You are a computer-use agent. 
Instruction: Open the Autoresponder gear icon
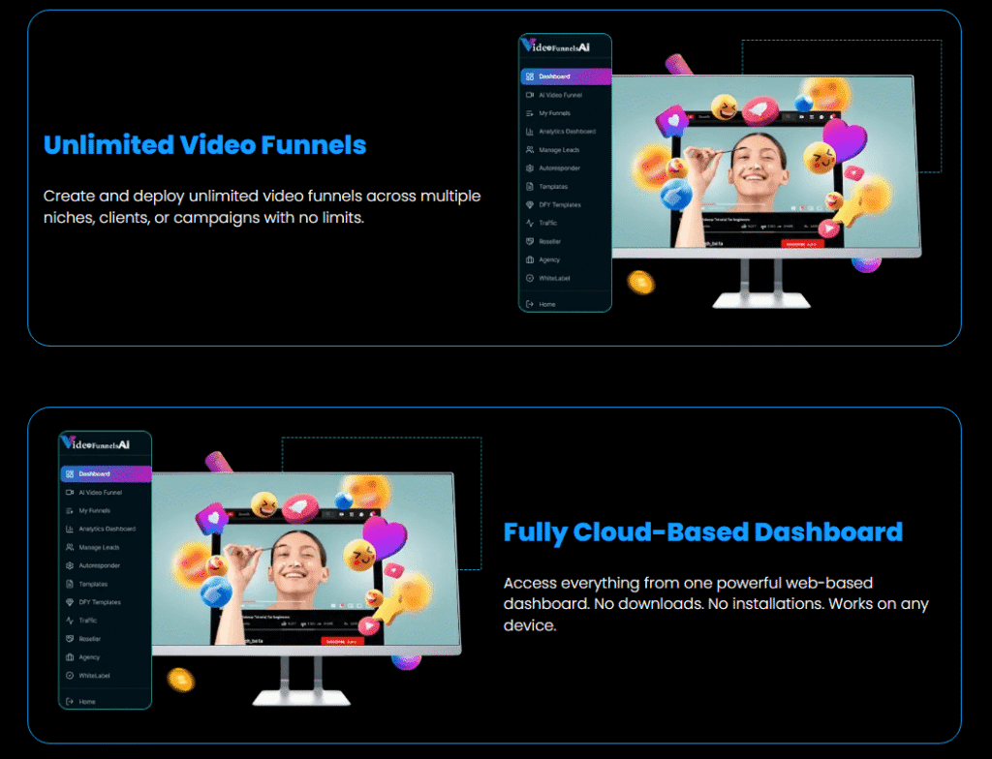click(69, 565)
